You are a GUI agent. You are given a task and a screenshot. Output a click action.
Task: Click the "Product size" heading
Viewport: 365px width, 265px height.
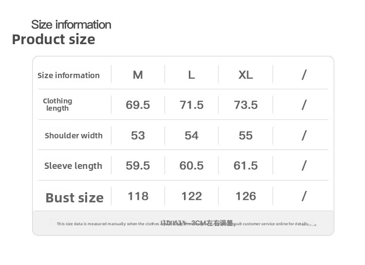[54, 39]
